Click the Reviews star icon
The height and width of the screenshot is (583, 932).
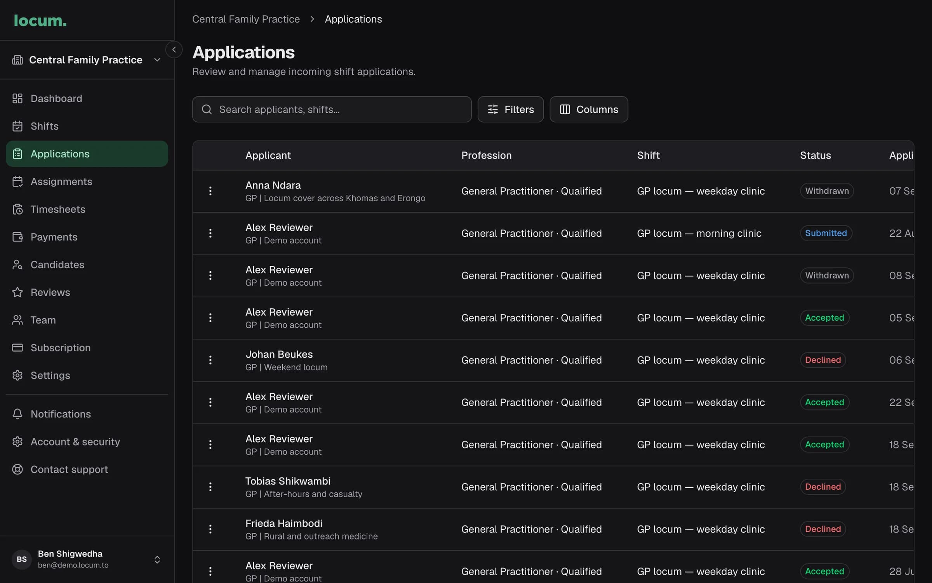[x=17, y=292]
